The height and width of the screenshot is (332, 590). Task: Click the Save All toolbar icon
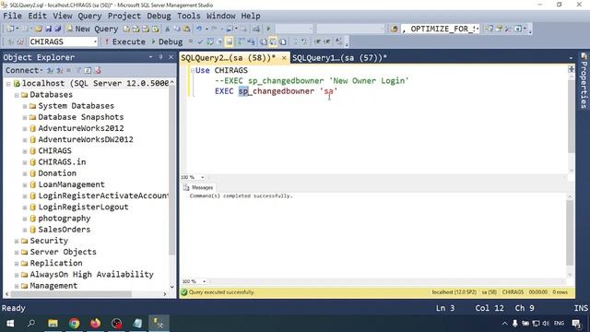coord(57,29)
